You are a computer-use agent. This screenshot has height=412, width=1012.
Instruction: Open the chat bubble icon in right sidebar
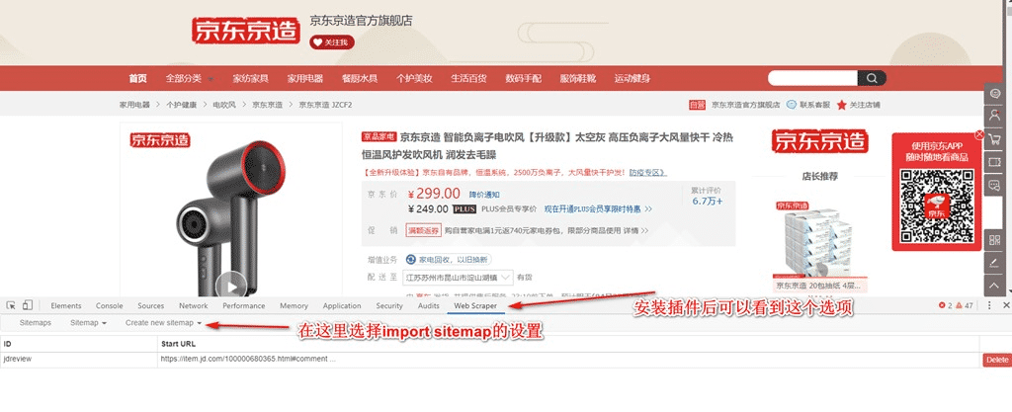pyautogui.click(x=994, y=94)
